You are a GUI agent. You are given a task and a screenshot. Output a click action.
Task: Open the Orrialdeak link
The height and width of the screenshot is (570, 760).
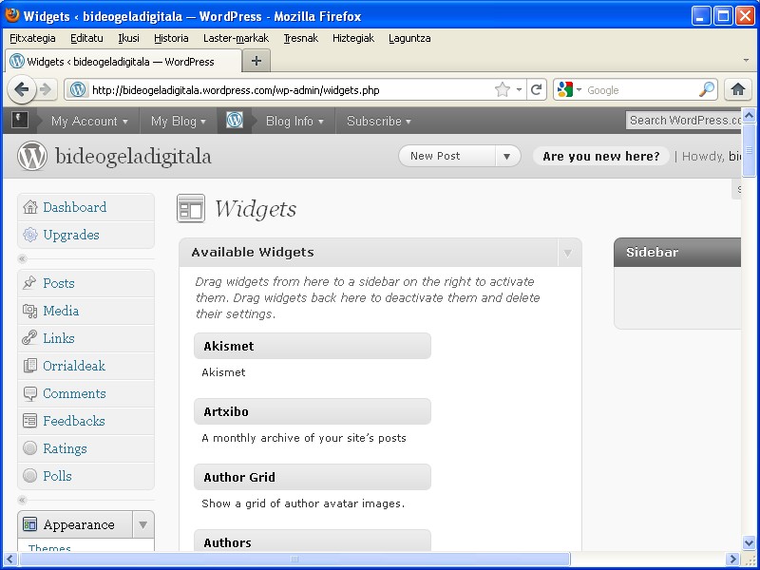coord(74,366)
